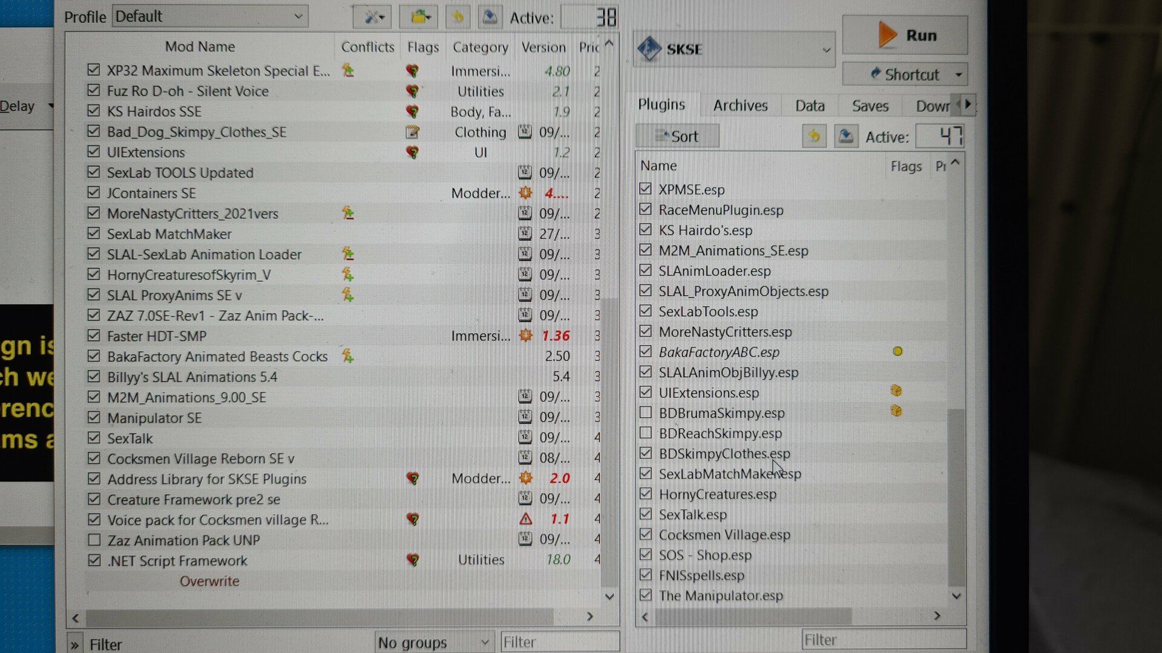This screenshot has height=653, width=1162.
Task: Disable the KS Hairdos SSE mod checkbox
Action: tap(93, 111)
